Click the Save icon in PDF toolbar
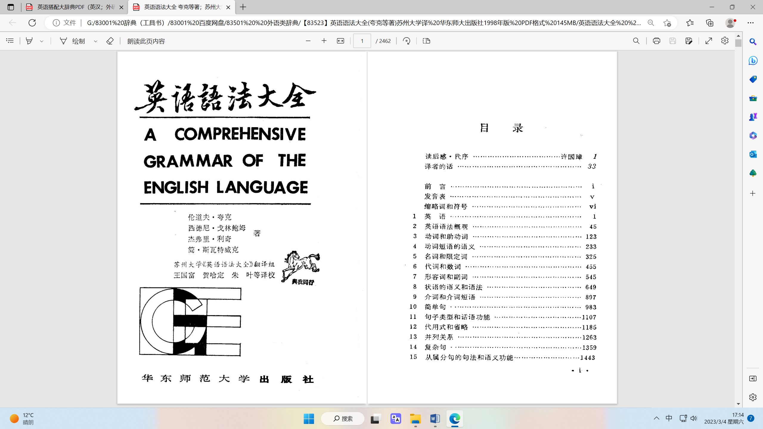The width and height of the screenshot is (763, 429). 672,41
